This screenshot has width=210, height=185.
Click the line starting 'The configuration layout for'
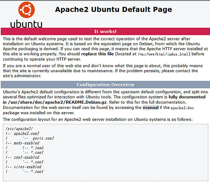pyautogui.click(x=98, y=119)
